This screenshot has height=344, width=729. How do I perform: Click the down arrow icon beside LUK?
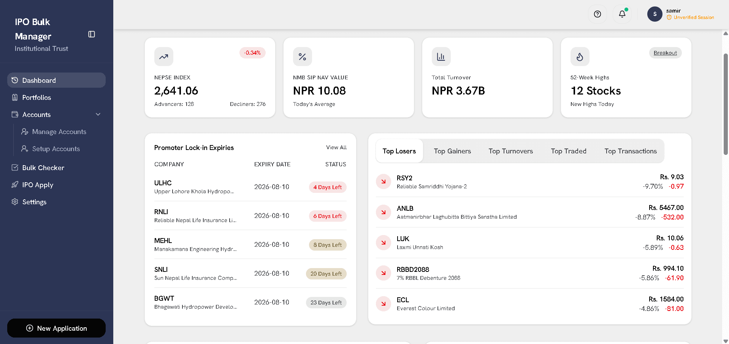(x=384, y=243)
